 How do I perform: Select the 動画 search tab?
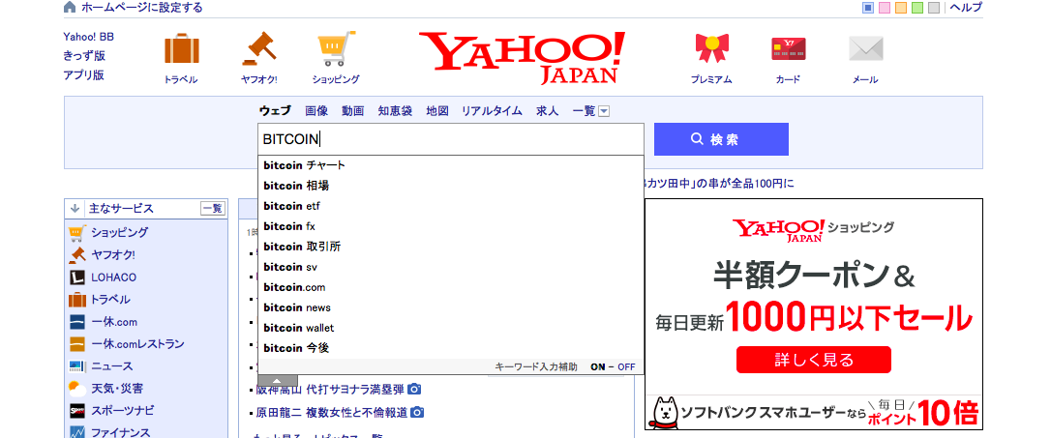tap(352, 111)
